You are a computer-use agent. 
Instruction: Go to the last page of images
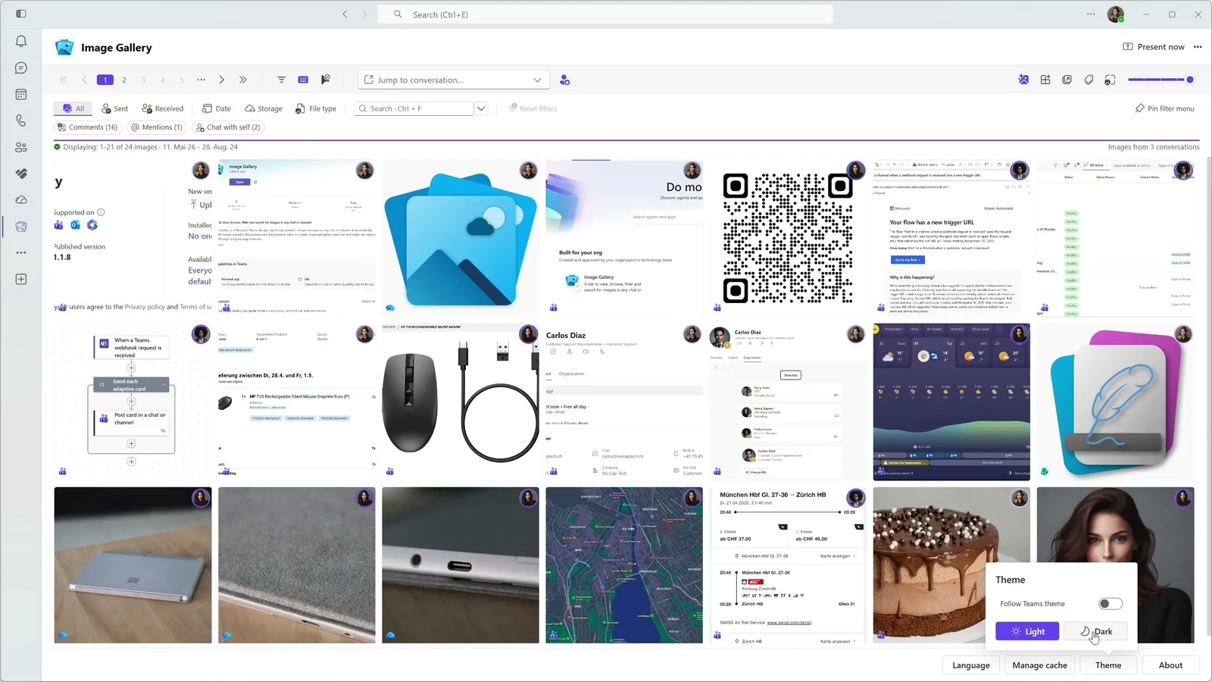(x=243, y=80)
